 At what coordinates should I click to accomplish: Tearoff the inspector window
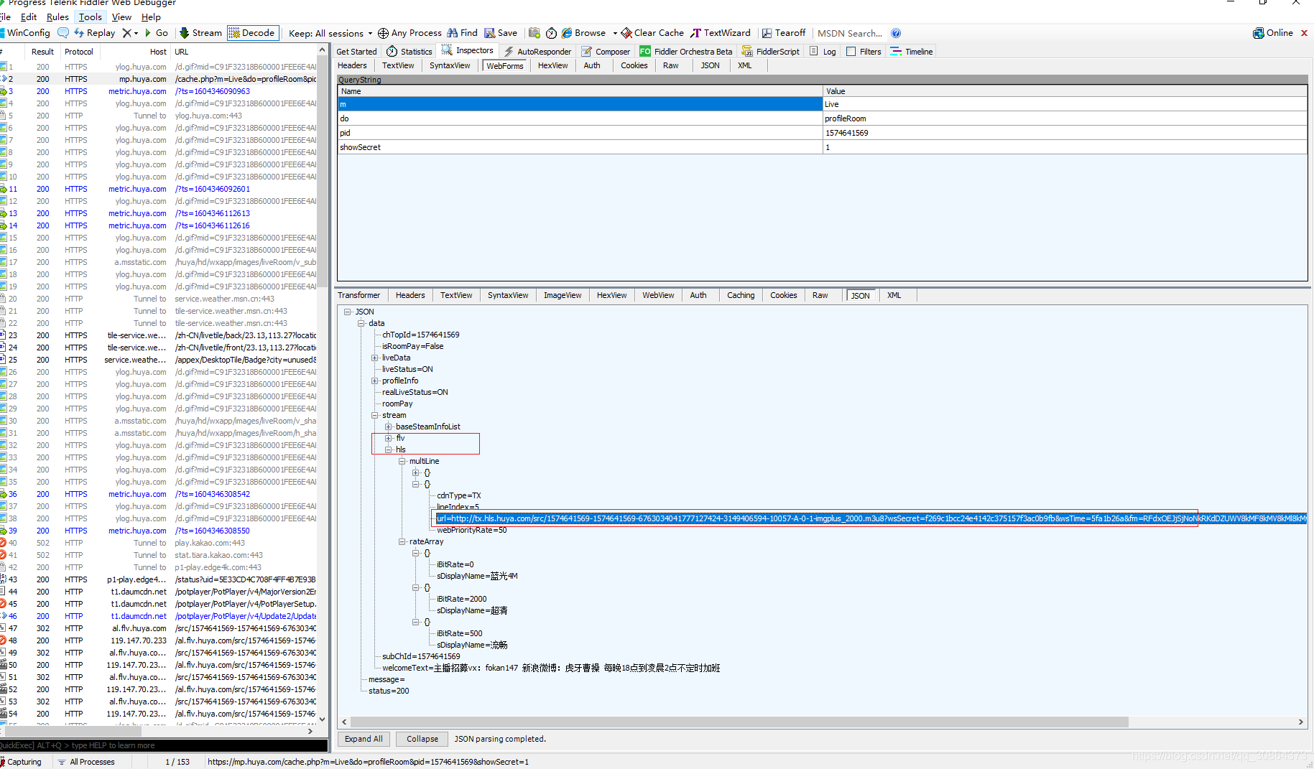tap(784, 33)
